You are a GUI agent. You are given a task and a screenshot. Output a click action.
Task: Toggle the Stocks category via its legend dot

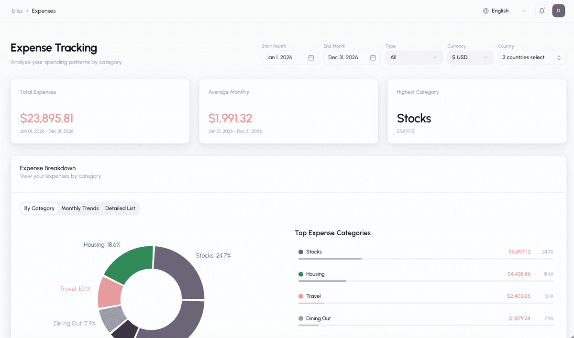(301, 251)
